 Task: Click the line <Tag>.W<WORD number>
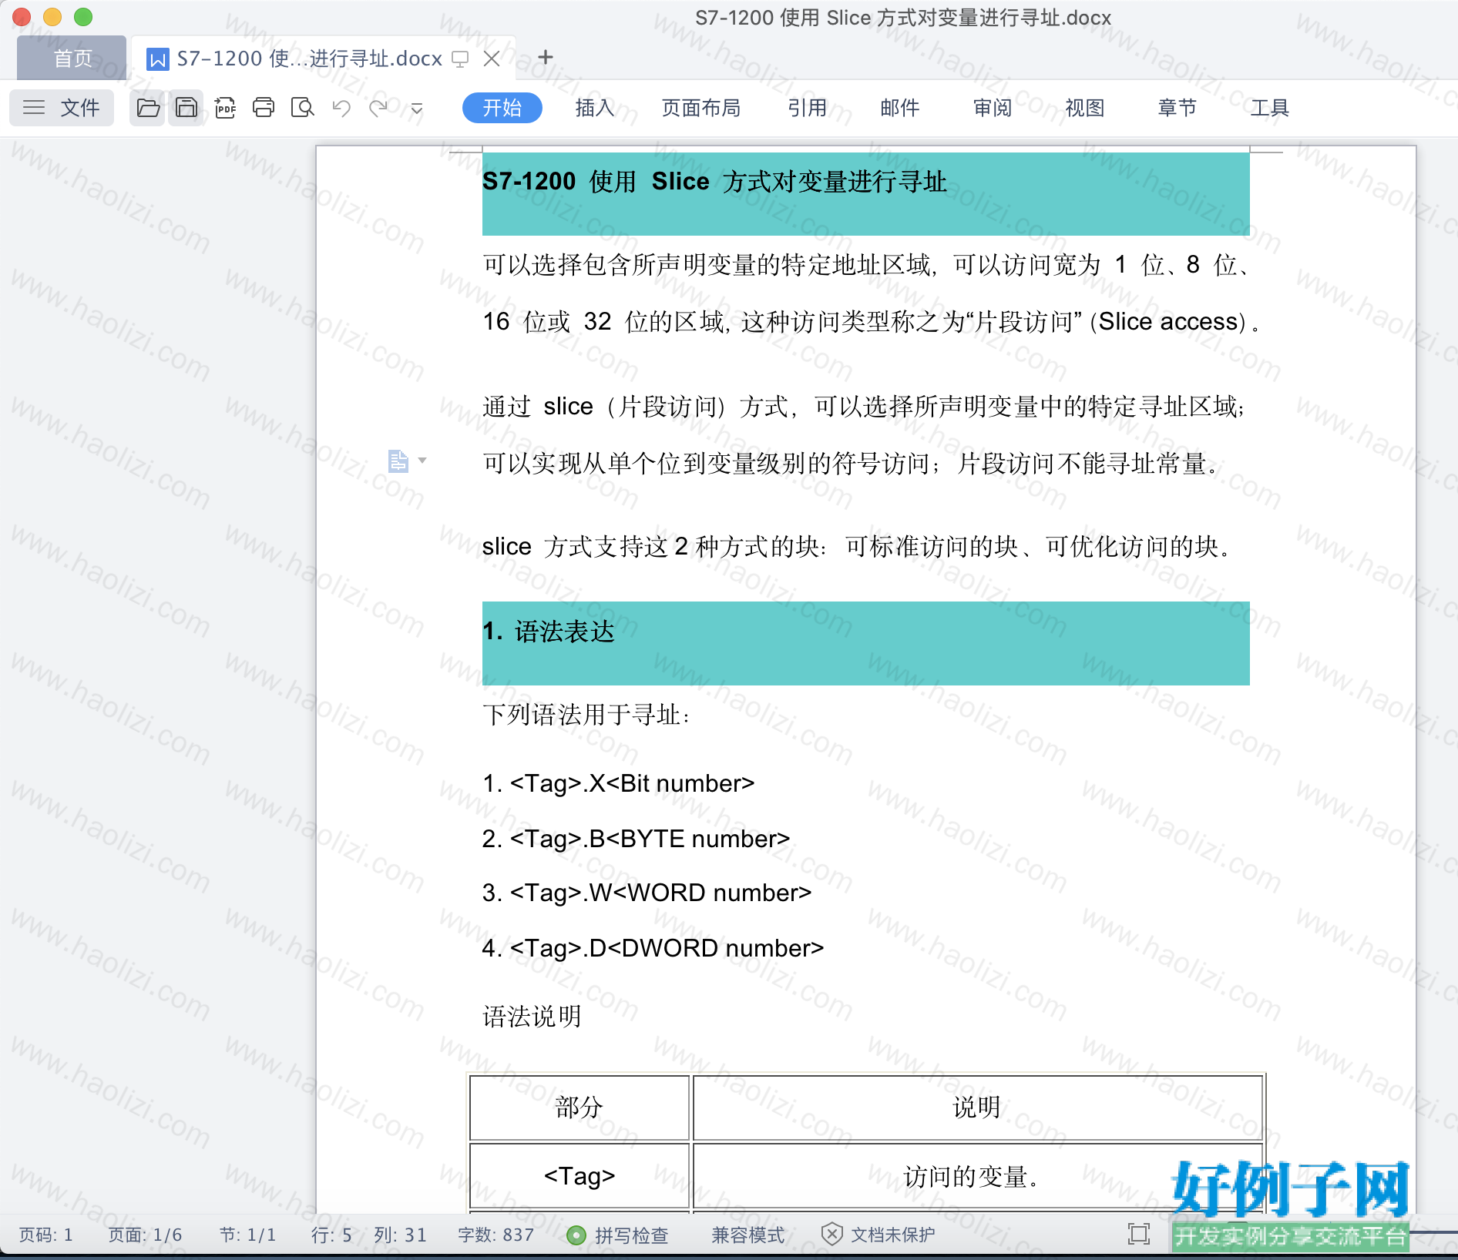(x=647, y=893)
